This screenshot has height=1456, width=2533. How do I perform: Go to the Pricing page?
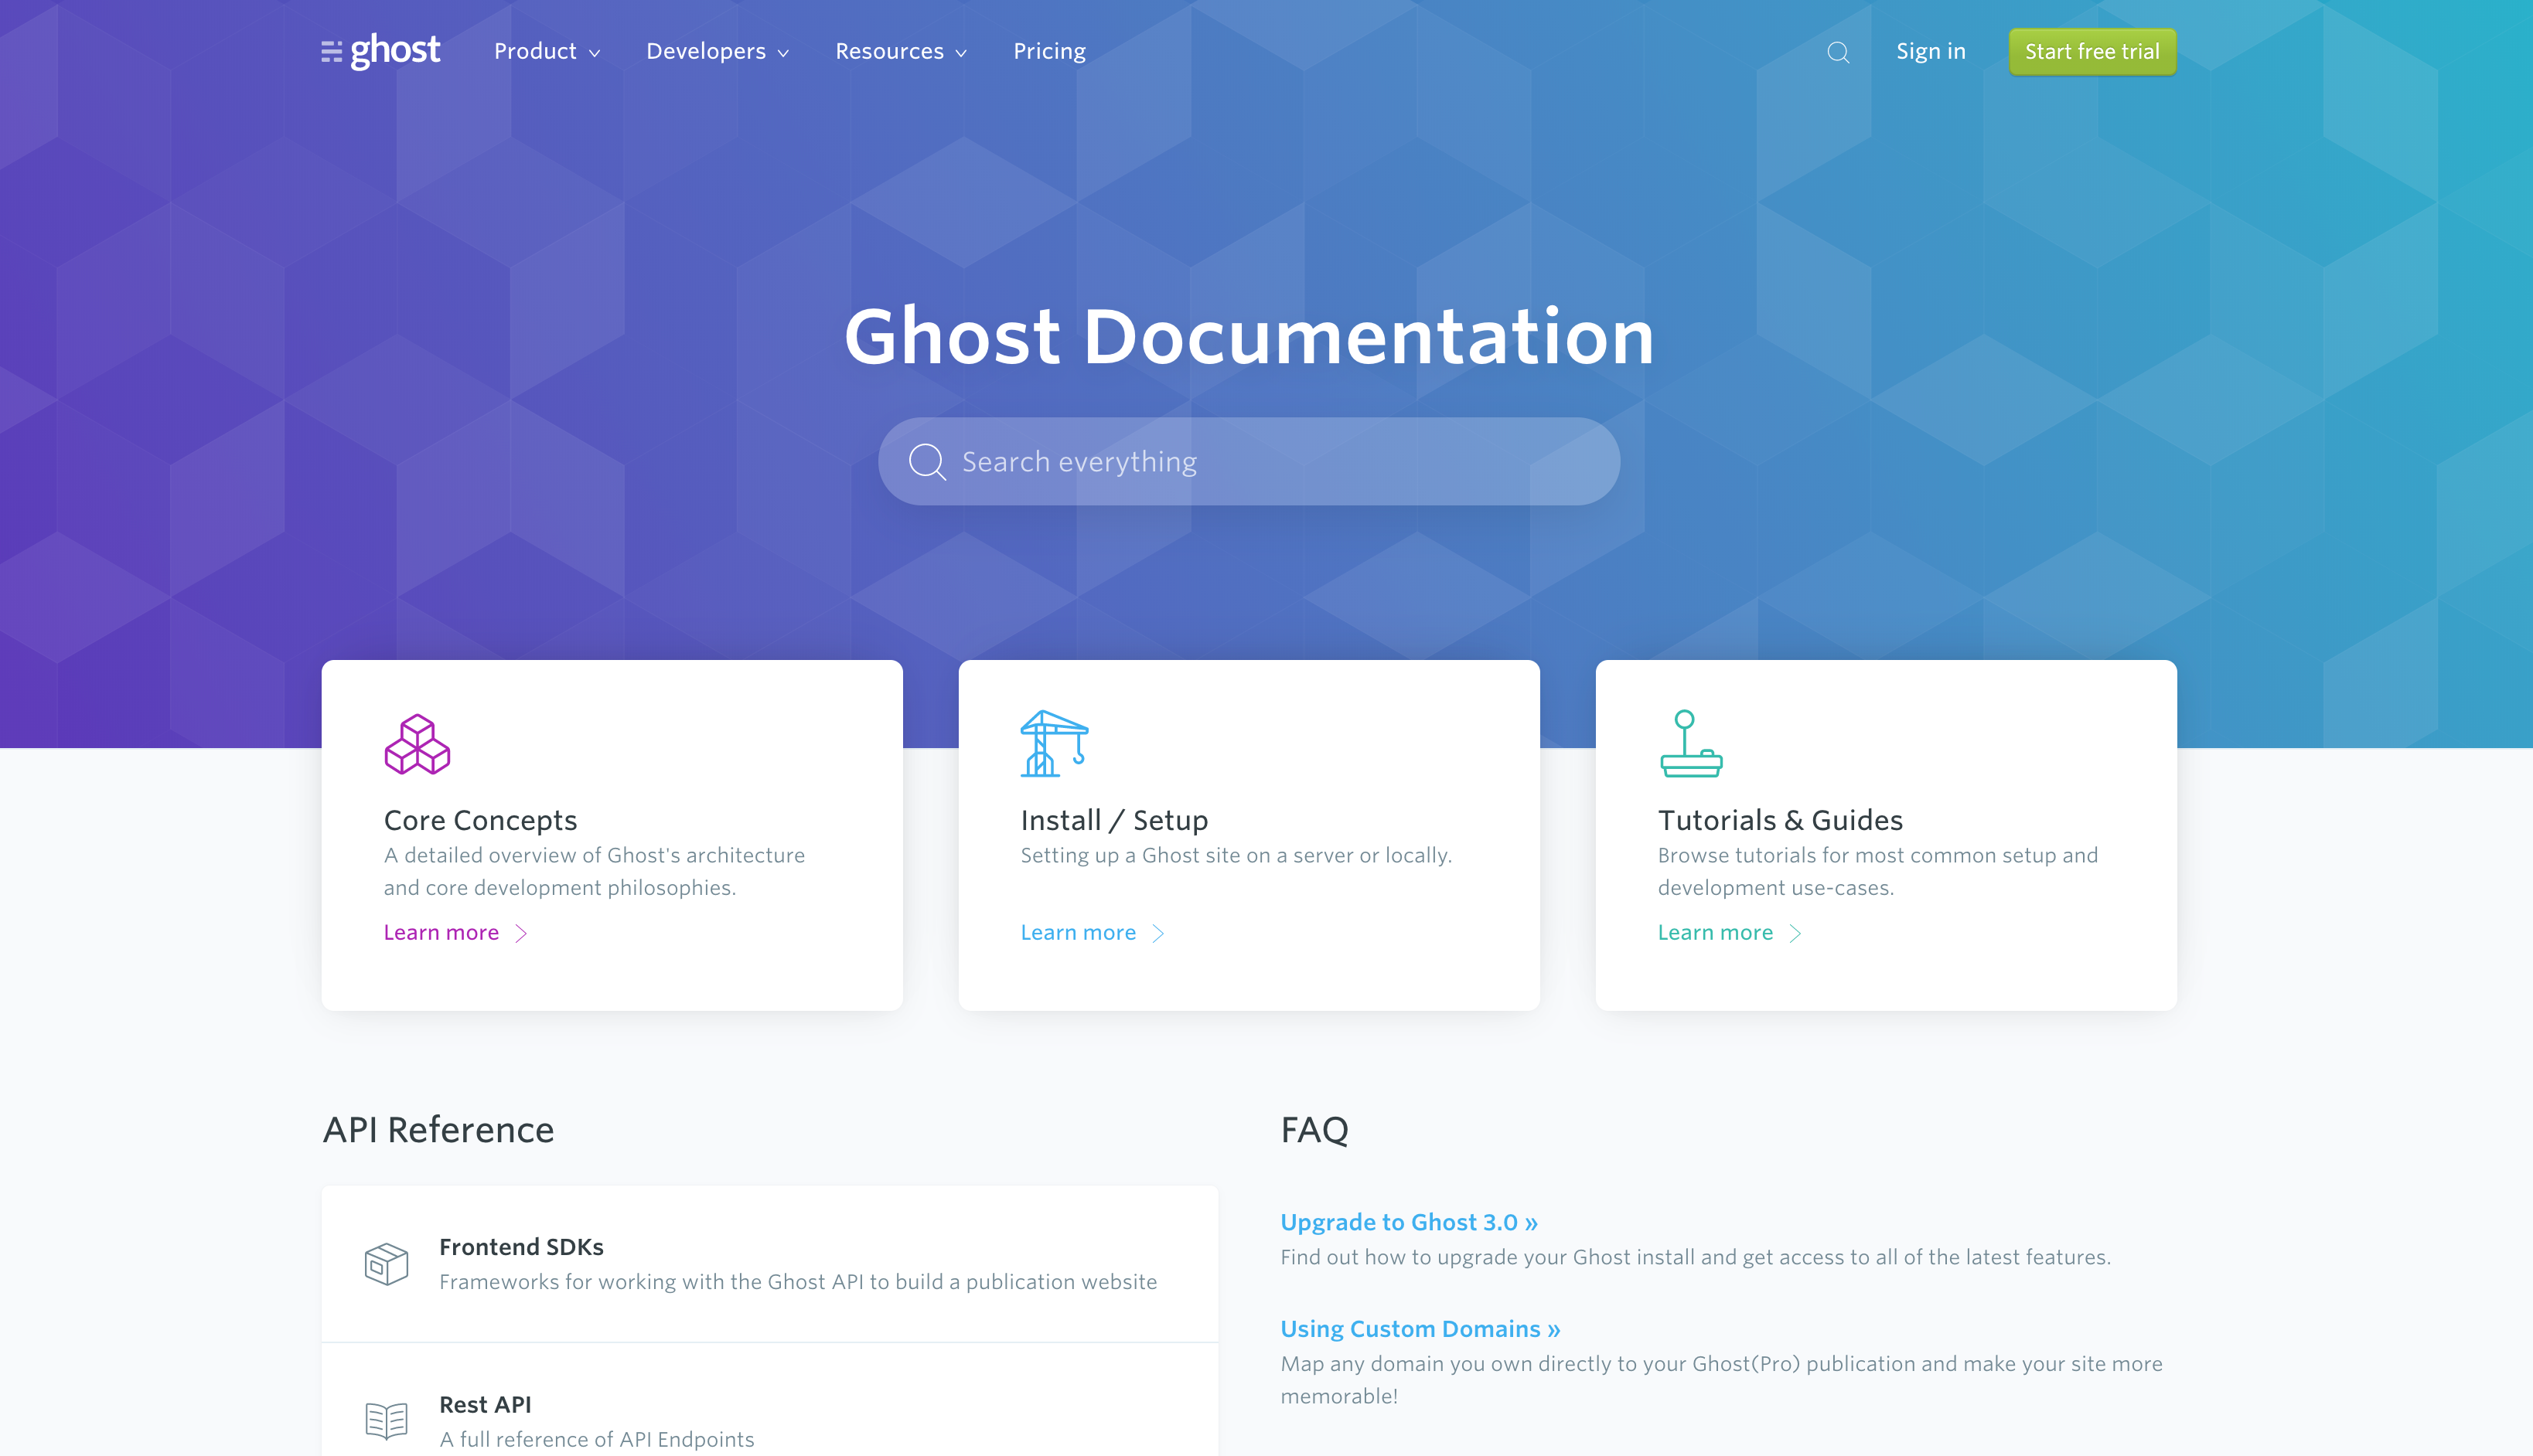point(1048,51)
